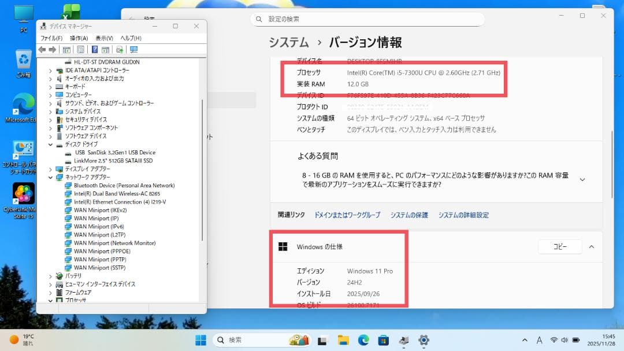This screenshot has width=624, height=351.
Task: Click the コピー button in version info
Action: (x=559, y=246)
